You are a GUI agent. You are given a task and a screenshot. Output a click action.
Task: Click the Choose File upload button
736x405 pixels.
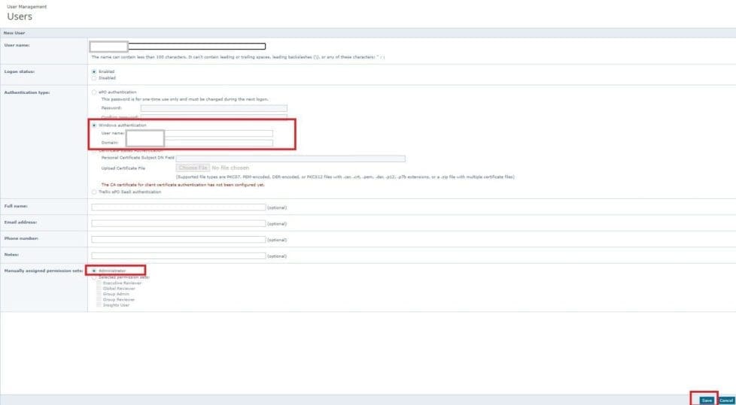coord(193,168)
